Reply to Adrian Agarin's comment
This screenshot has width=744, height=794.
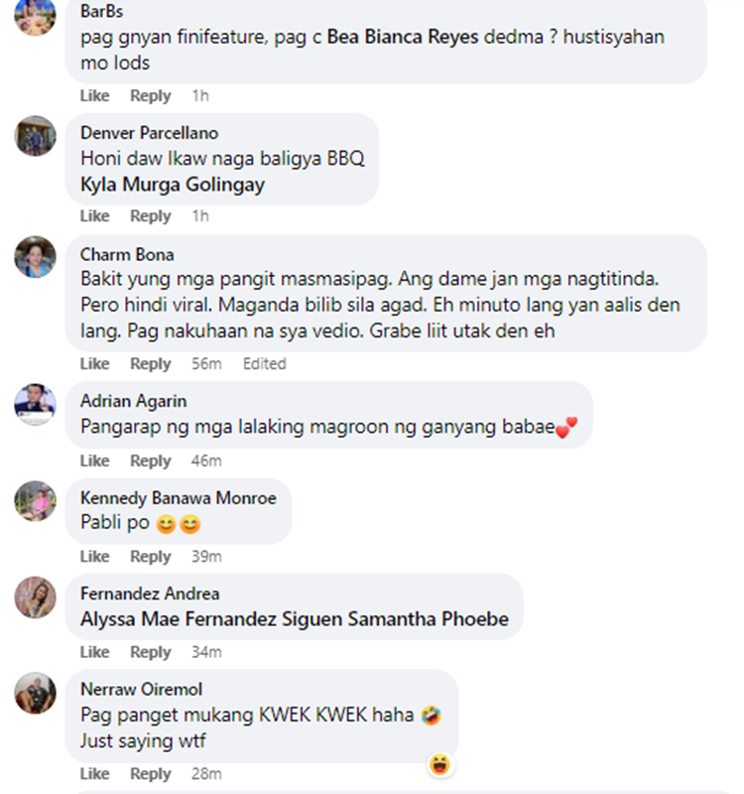point(151,461)
